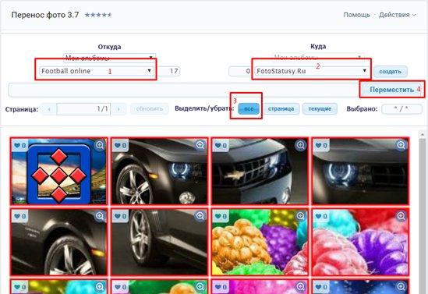Zoom the second-row car fender photo
Screen dimensions: 428x294
[100, 216]
